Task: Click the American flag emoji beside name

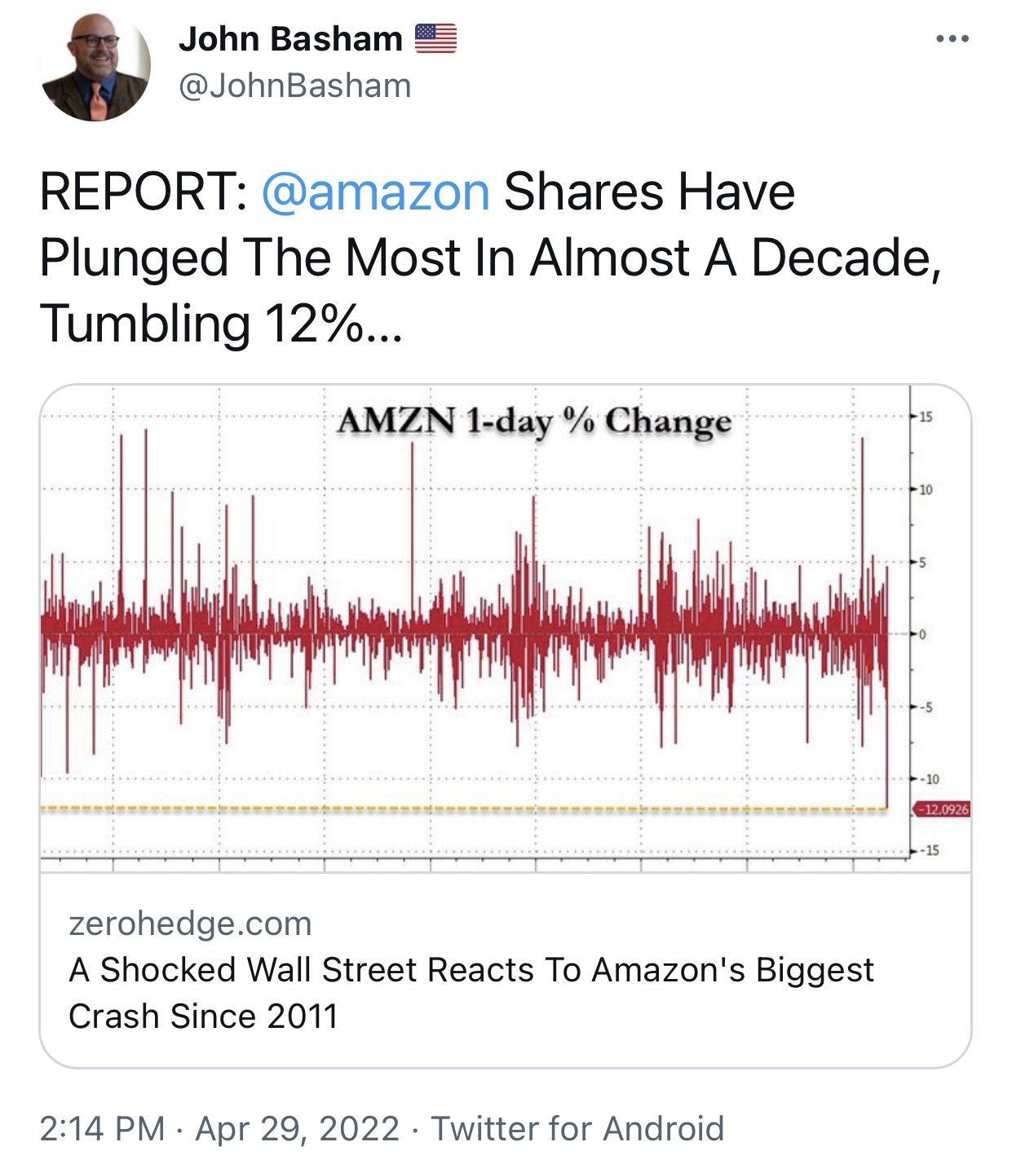Action: click(435, 38)
